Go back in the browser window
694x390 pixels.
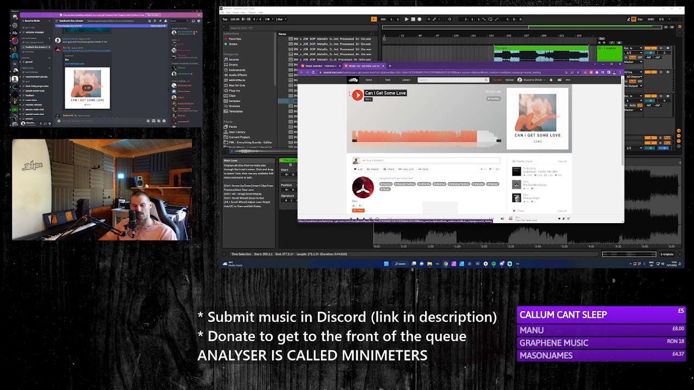(x=301, y=72)
